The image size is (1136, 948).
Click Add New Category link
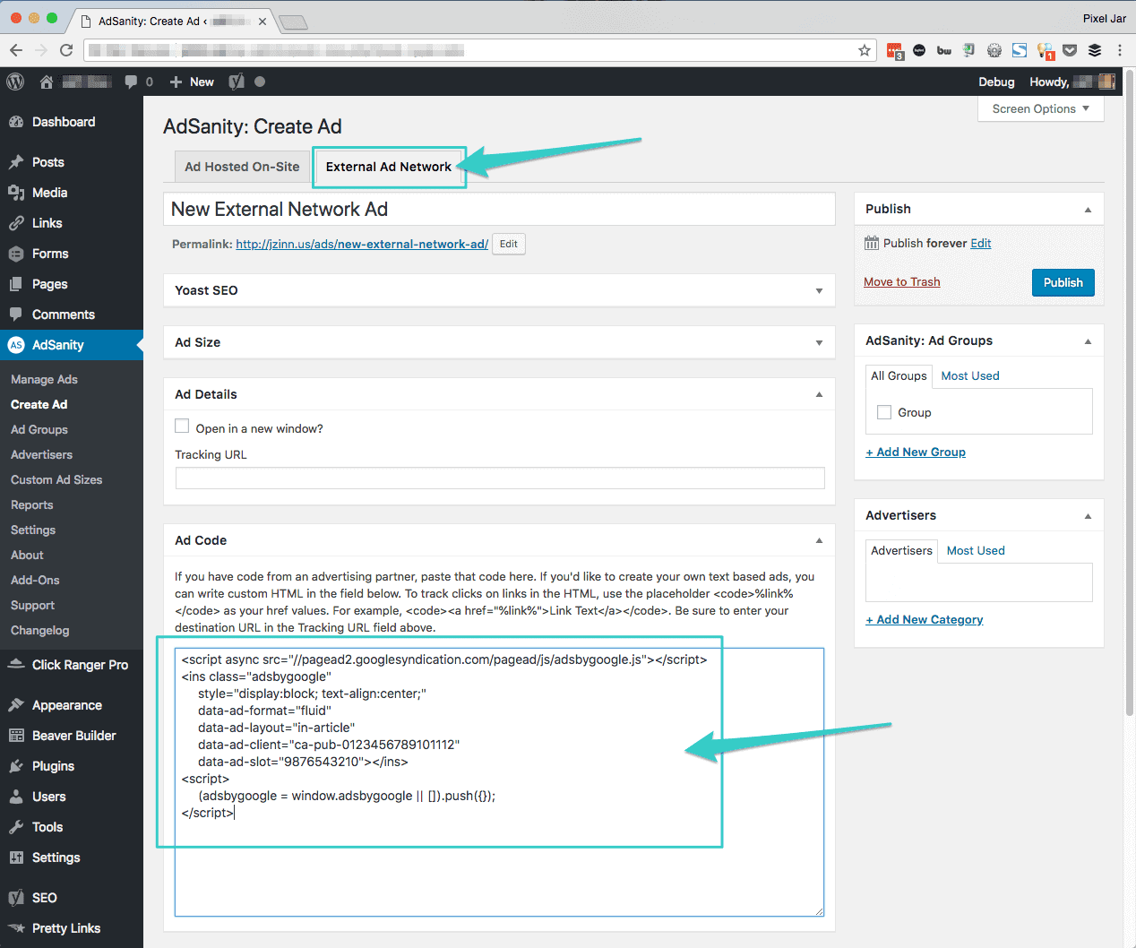pos(925,619)
